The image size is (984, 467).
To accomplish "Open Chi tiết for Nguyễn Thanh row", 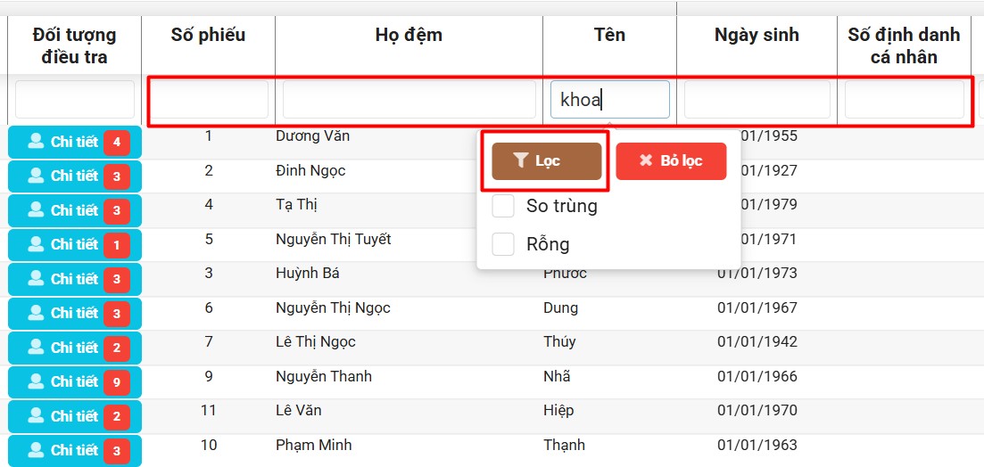I will coord(74,381).
